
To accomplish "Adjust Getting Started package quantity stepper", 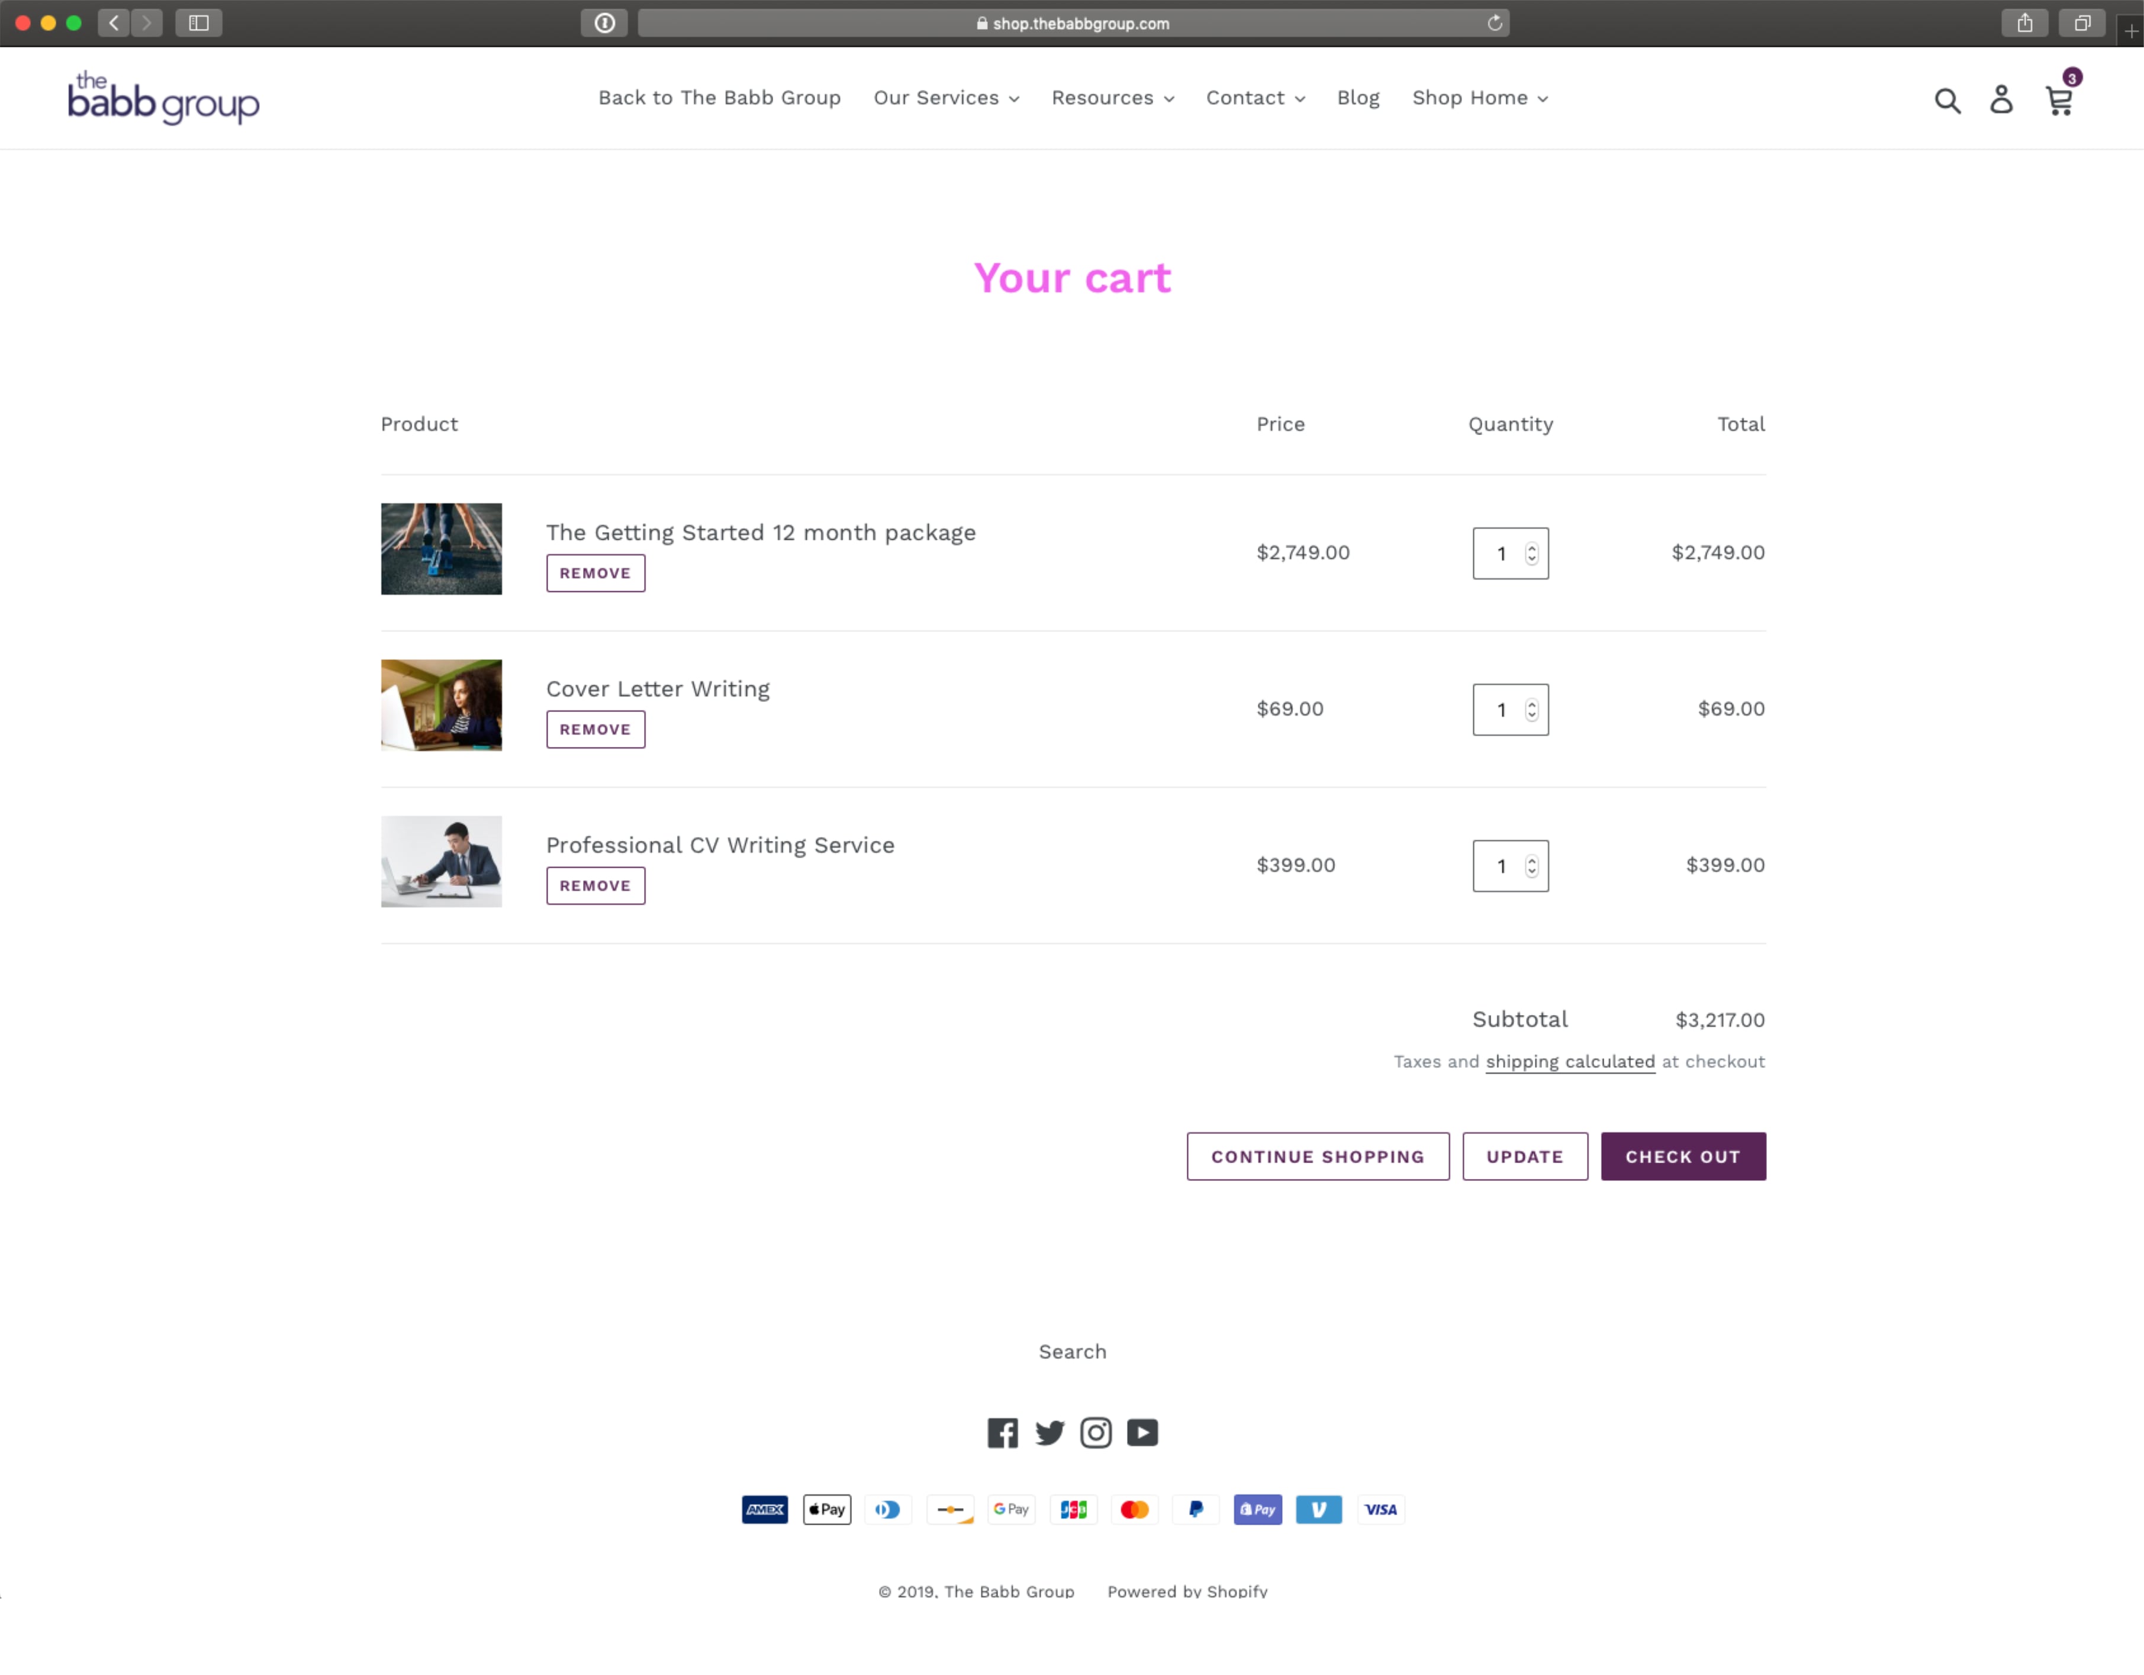I will tap(1531, 554).
